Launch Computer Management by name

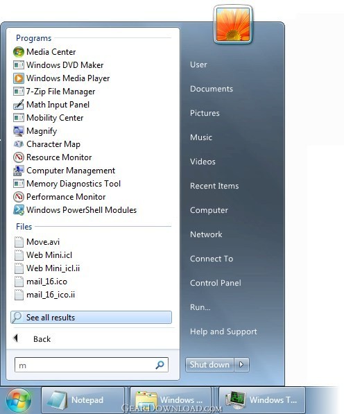pyautogui.click(x=71, y=171)
